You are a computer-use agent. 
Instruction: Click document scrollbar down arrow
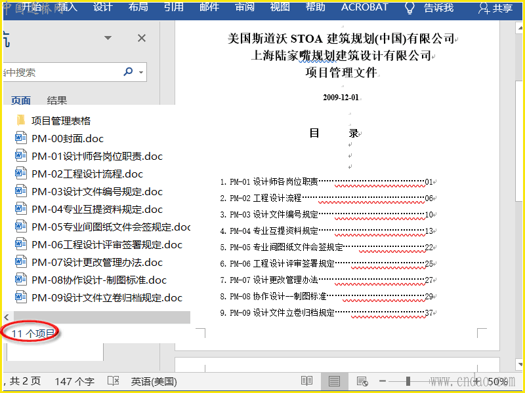[x=520, y=364]
